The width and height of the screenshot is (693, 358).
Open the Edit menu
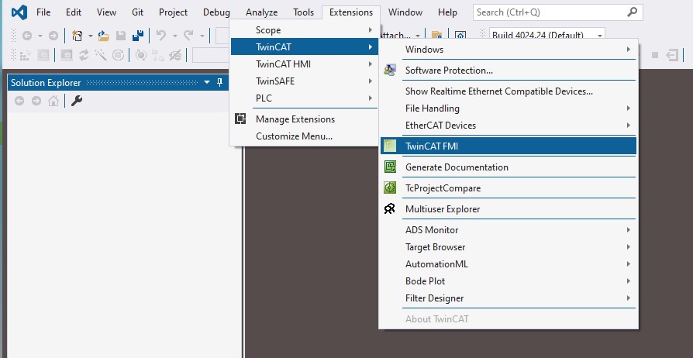click(x=74, y=12)
